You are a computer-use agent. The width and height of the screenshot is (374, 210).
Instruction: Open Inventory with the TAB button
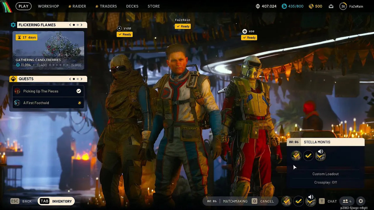[56, 201]
